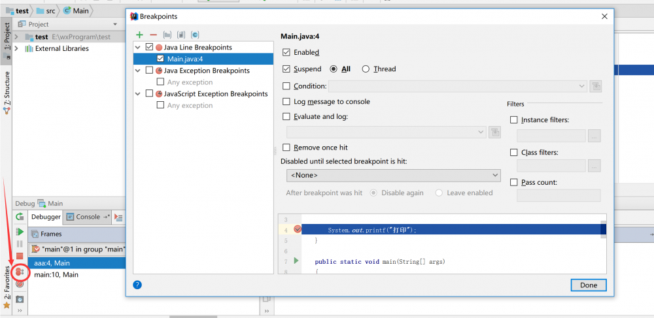Select the main:10, Main stack frame
This screenshot has height=318, width=654.
point(56,275)
